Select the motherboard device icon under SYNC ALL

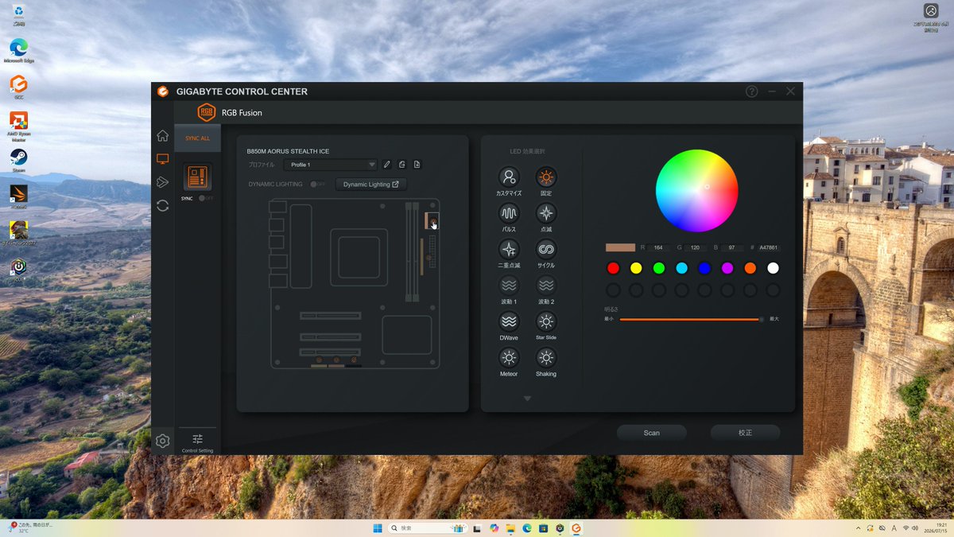pos(197,177)
